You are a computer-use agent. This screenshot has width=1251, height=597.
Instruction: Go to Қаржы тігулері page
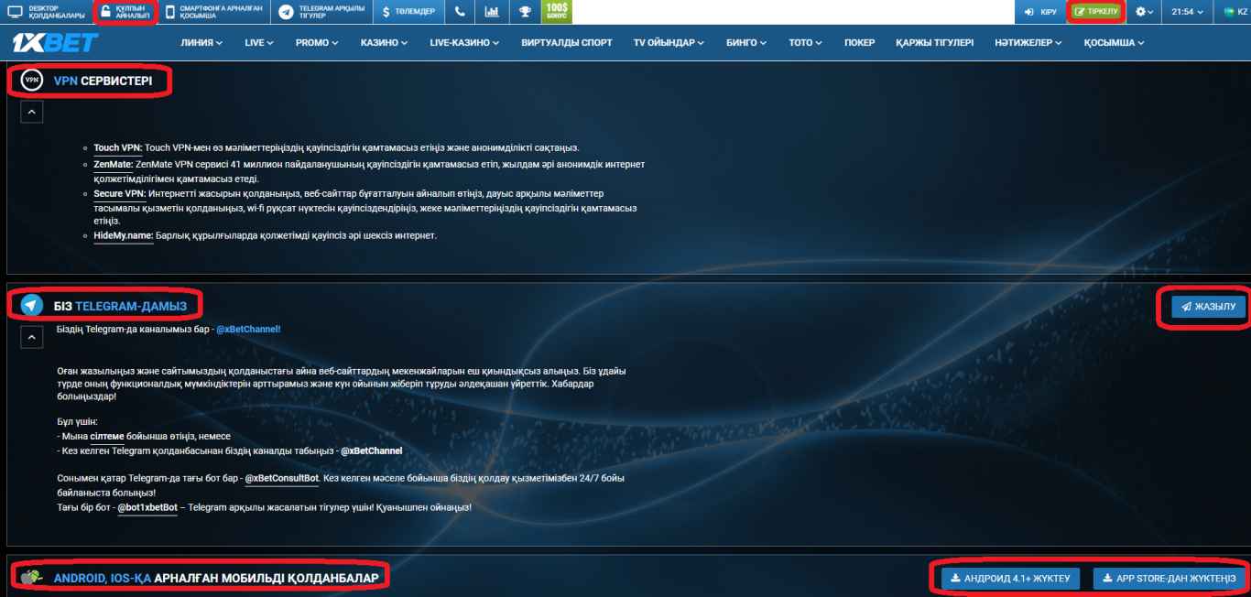pos(934,43)
